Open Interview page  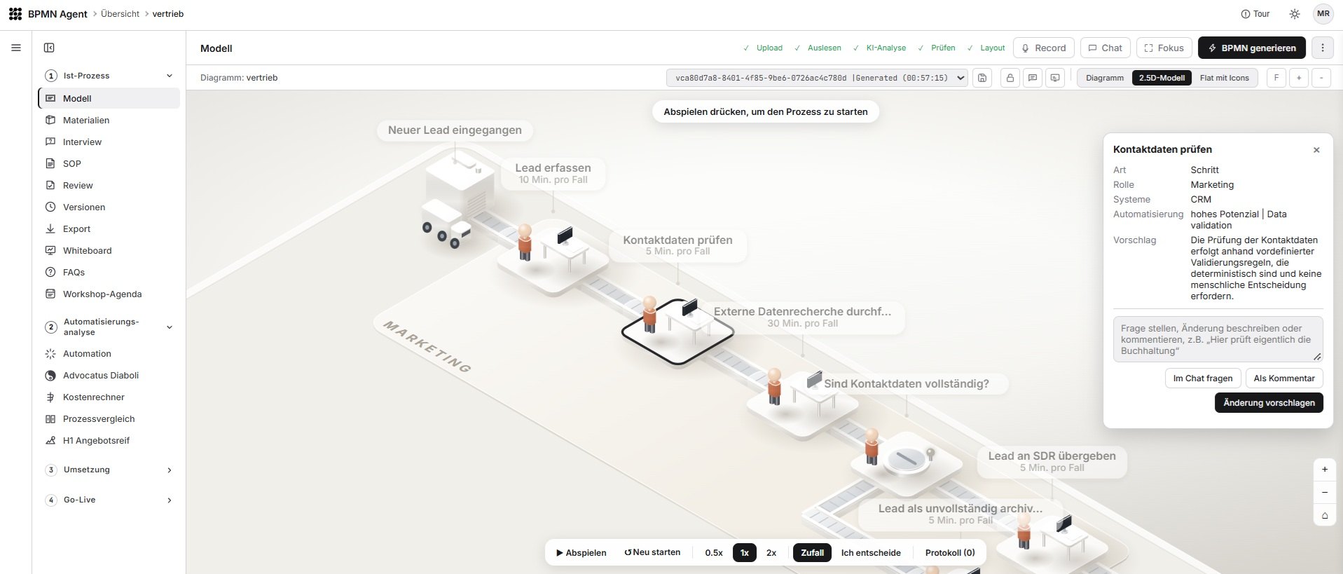(x=109, y=142)
